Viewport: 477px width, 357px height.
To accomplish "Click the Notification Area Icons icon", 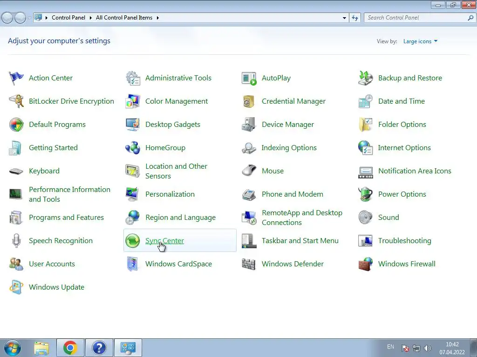I will (366, 172).
